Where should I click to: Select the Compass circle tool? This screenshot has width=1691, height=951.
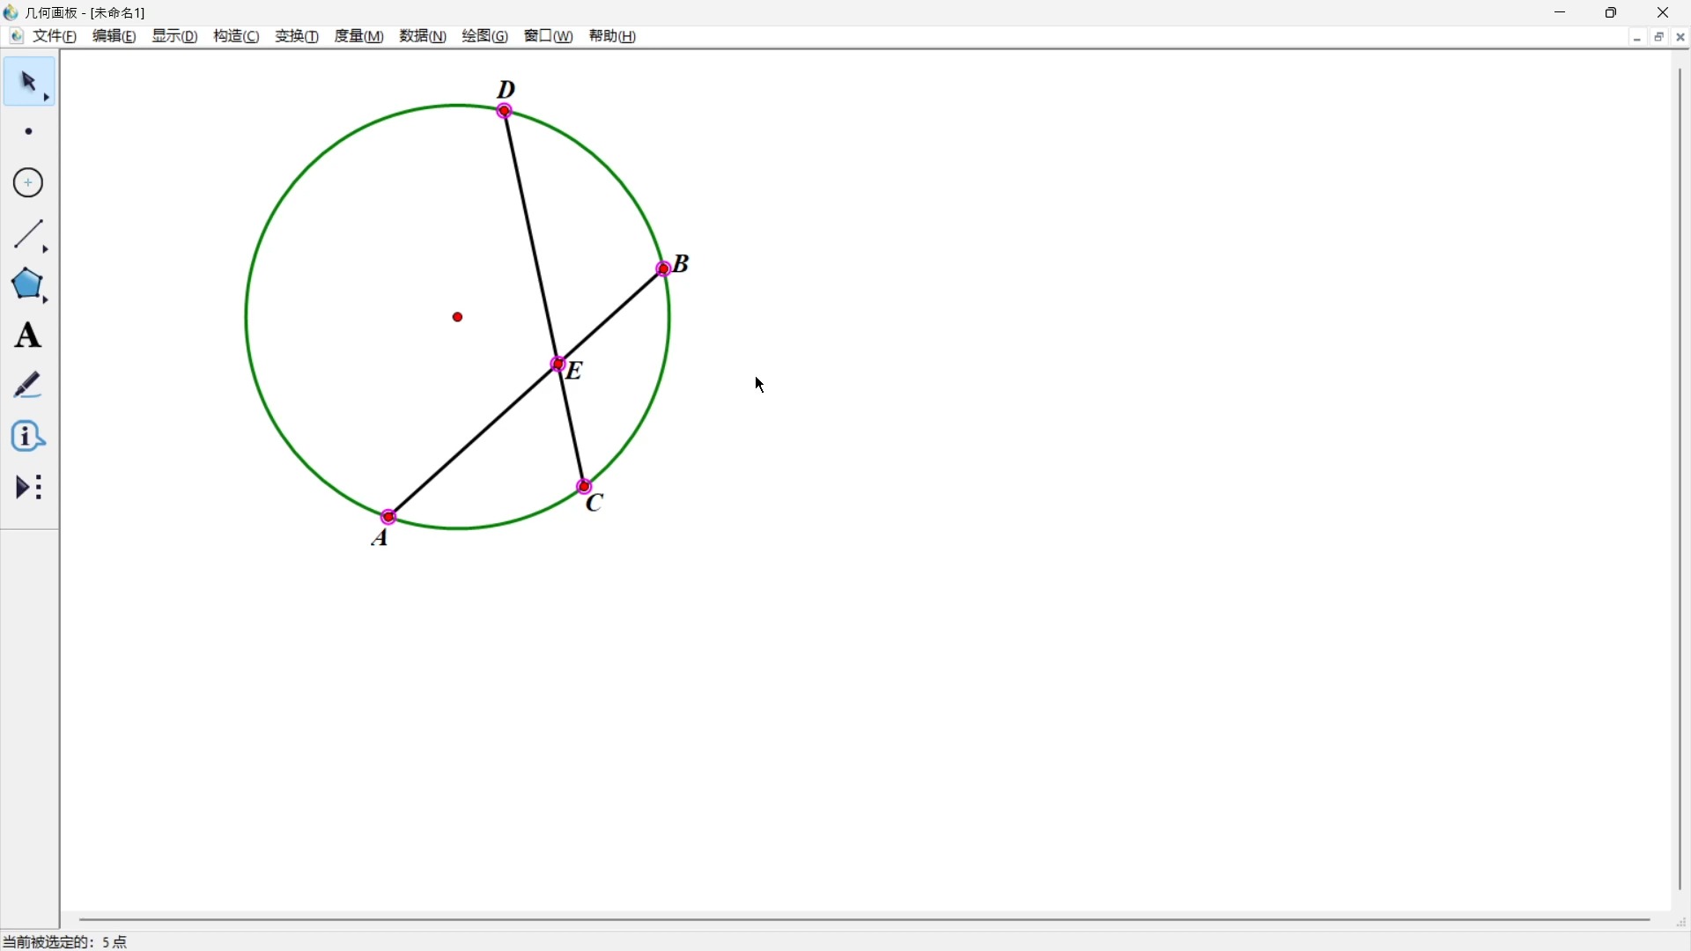29,183
